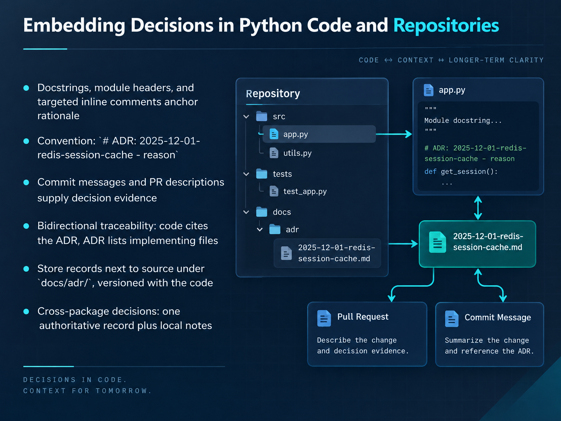Click the Commit Message card title

[498, 318]
